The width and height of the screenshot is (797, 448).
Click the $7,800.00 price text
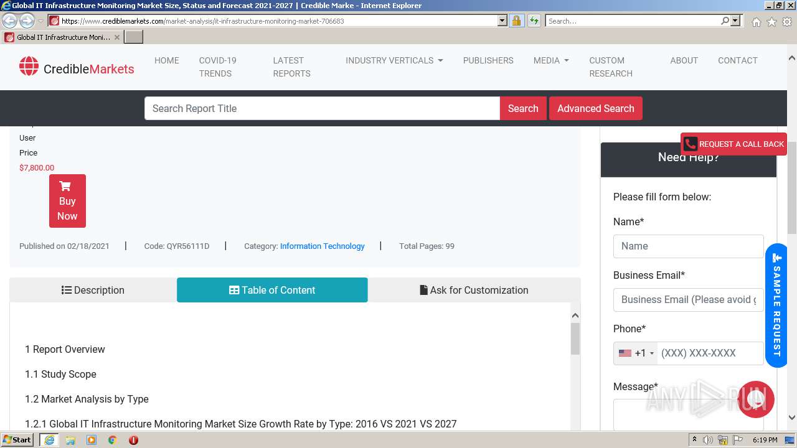click(37, 168)
